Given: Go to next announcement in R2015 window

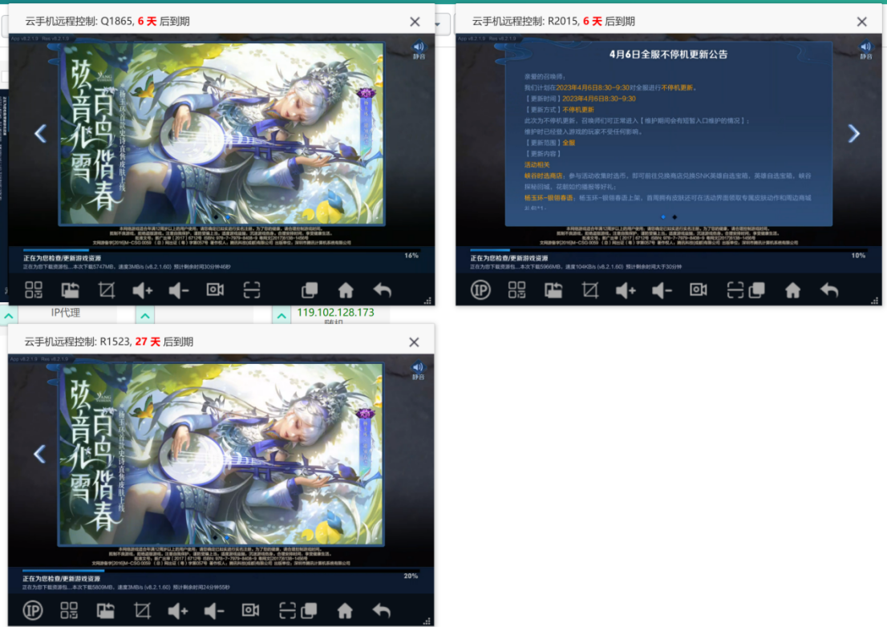Looking at the screenshot, I should click(853, 133).
